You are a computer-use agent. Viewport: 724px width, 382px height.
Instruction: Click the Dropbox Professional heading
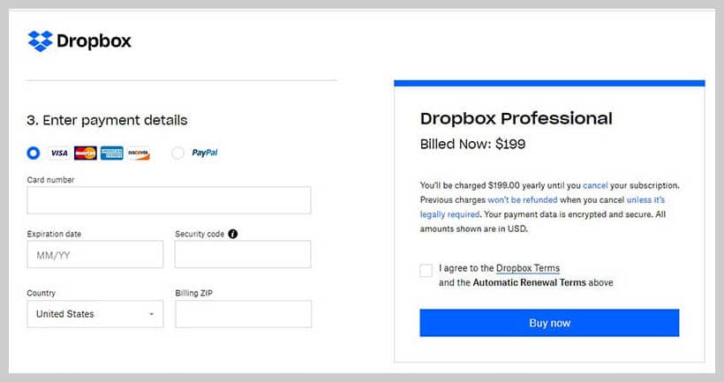click(517, 118)
